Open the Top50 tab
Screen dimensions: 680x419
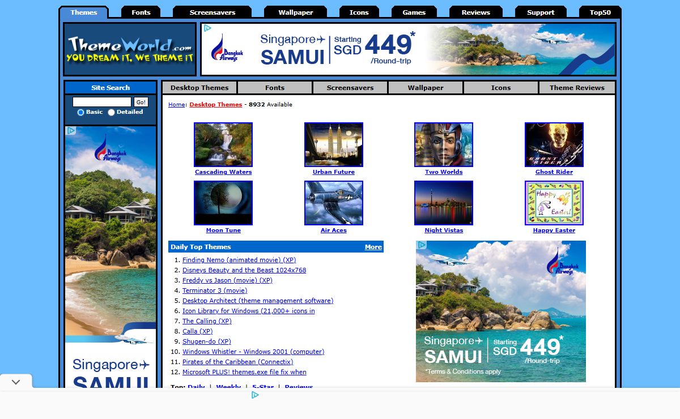(600, 12)
